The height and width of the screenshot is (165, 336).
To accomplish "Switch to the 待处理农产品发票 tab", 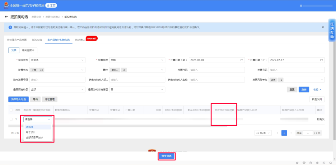I will click(x=17, y=40).
